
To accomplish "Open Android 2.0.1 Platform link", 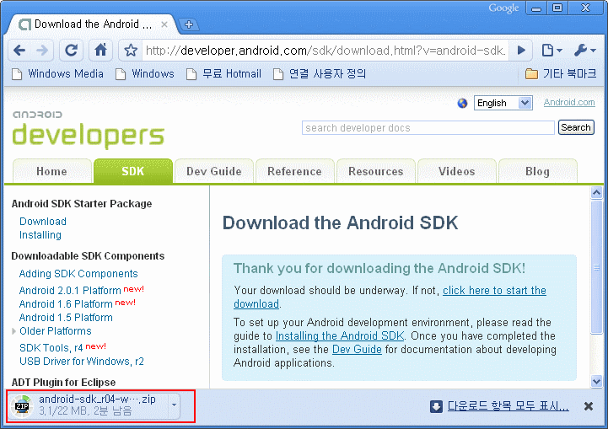I will tap(70, 290).
